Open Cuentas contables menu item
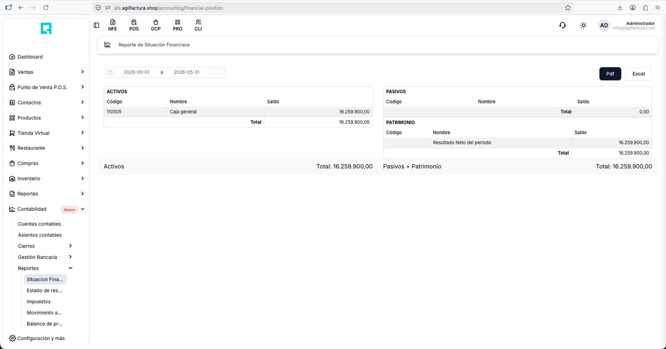 click(40, 224)
